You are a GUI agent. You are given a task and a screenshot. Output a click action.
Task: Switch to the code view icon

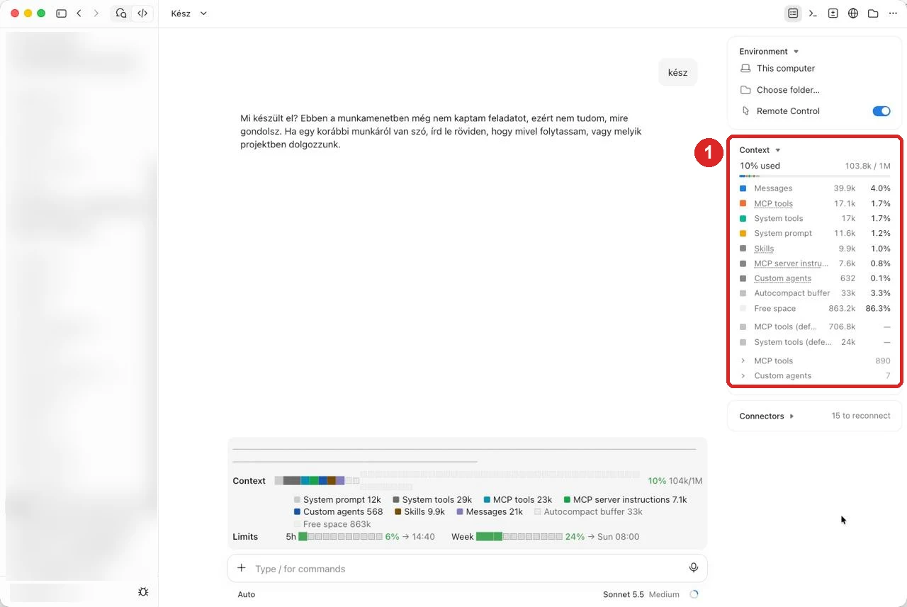[x=142, y=13]
